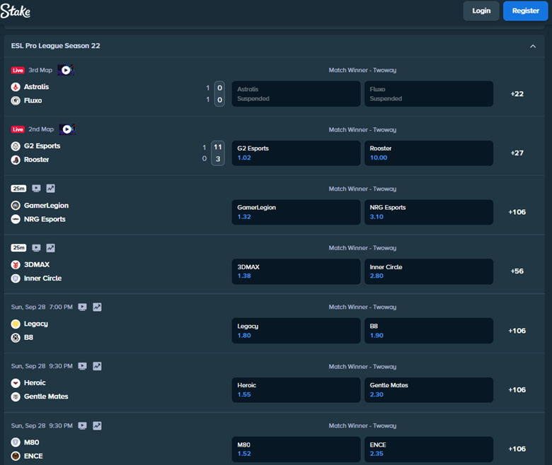
Task: Bet on NRG Esports at 3.10
Action: coord(429,212)
